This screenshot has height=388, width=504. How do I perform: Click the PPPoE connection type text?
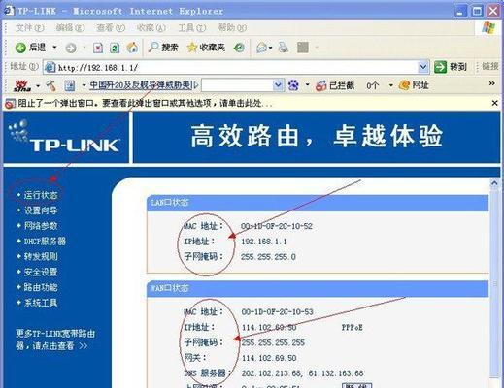(353, 328)
